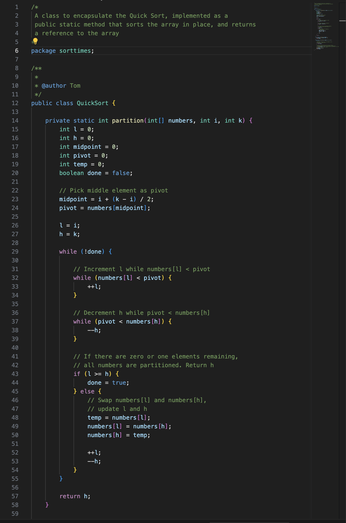Click the closing yellow brace on line 34

point(75,295)
